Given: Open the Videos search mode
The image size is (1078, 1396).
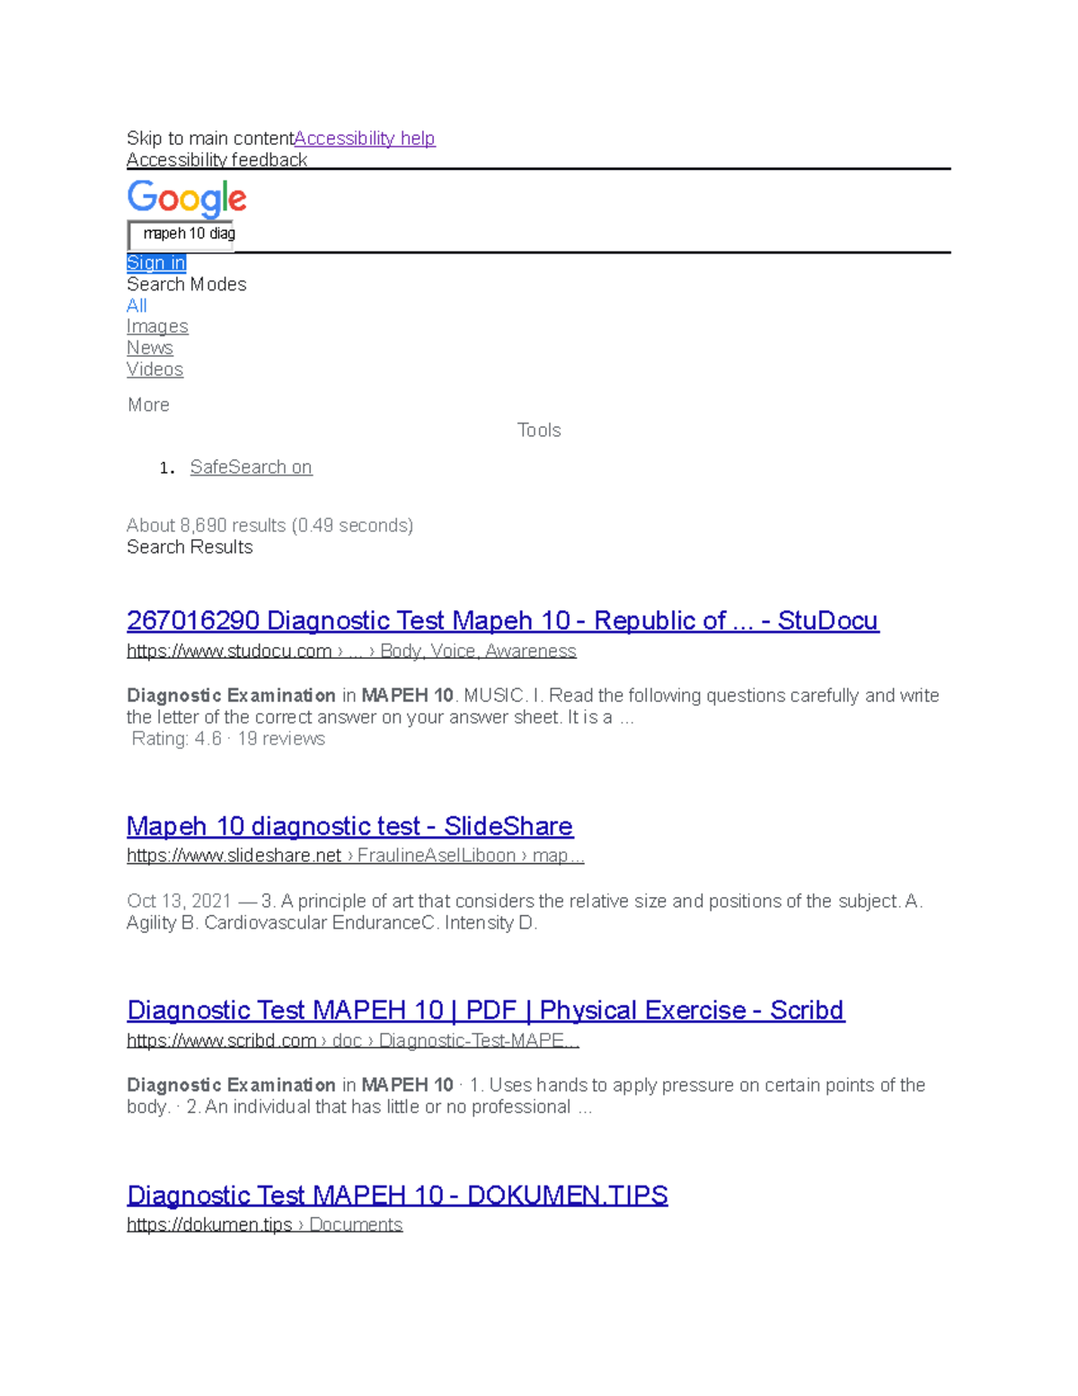Looking at the screenshot, I should (155, 369).
